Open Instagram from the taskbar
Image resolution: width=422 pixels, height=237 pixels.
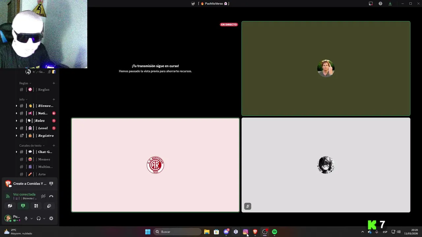[245, 232]
